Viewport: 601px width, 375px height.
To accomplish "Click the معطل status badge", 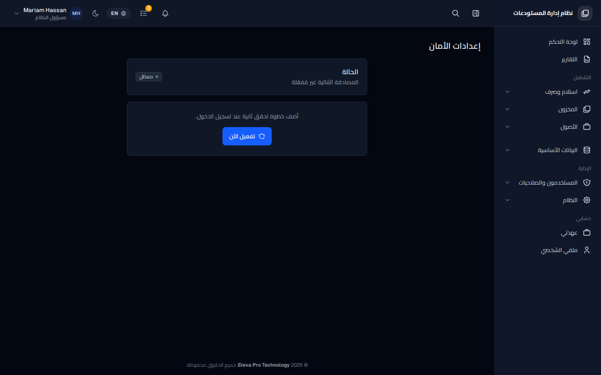I will [149, 77].
